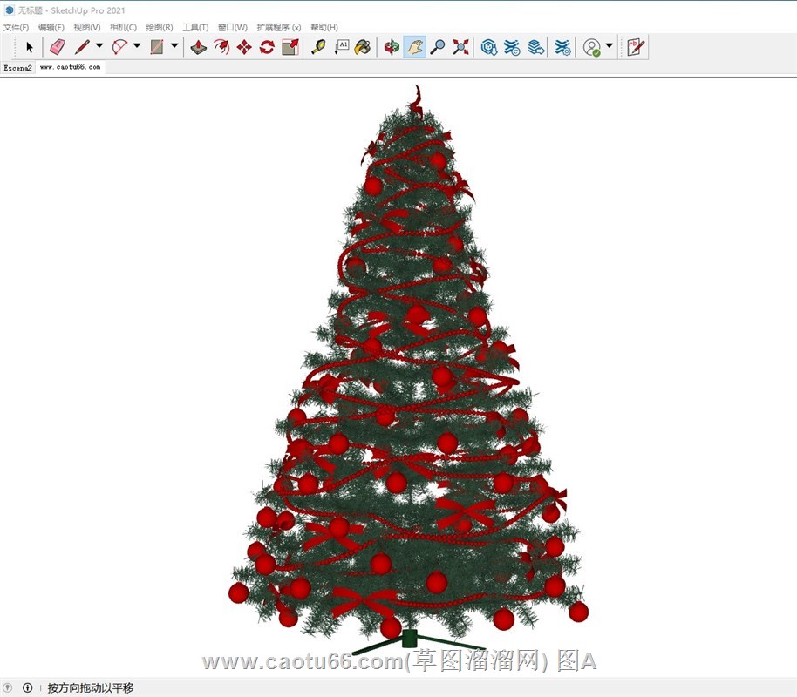Open the Arc tool dropdown arrow
The height and width of the screenshot is (697, 797).
137,46
